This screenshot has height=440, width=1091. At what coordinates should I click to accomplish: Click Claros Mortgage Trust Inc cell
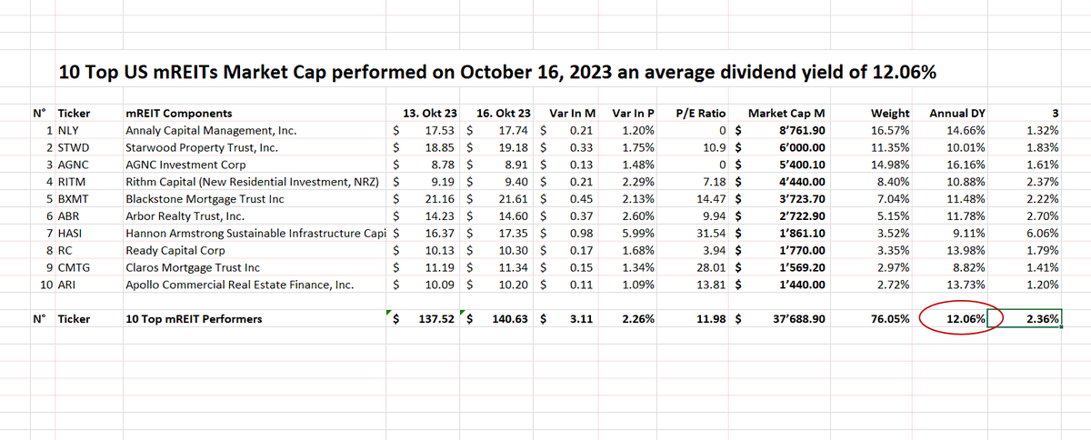pyautogui.click(x=192, y=268)
